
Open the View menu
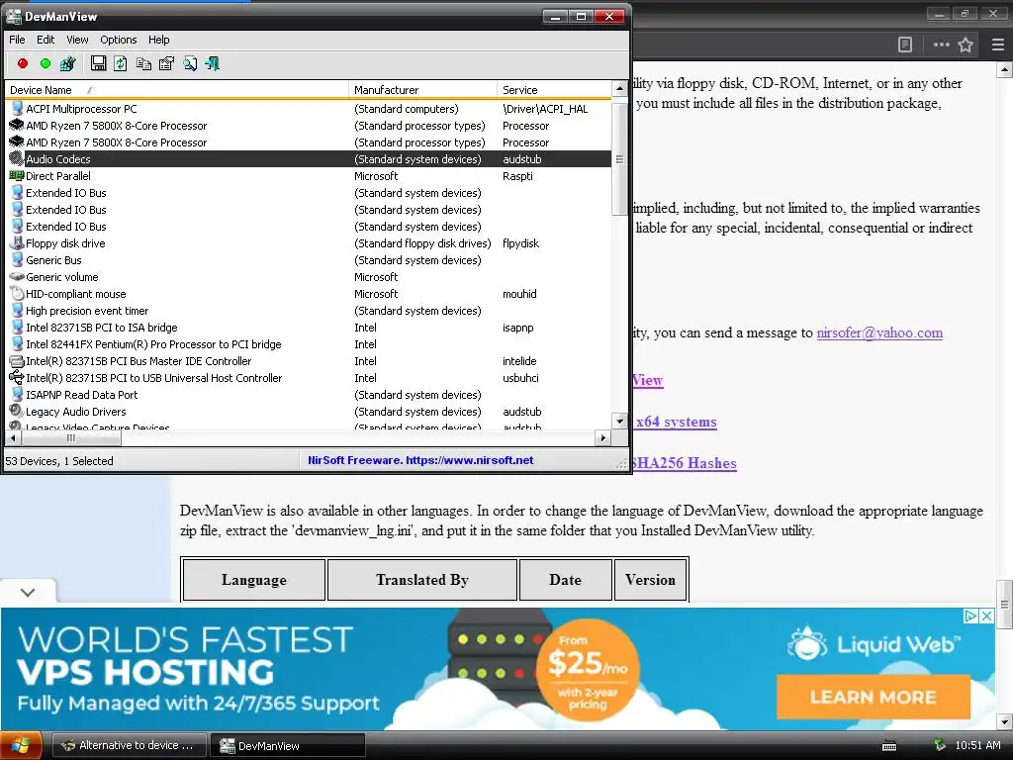[77, 40]
